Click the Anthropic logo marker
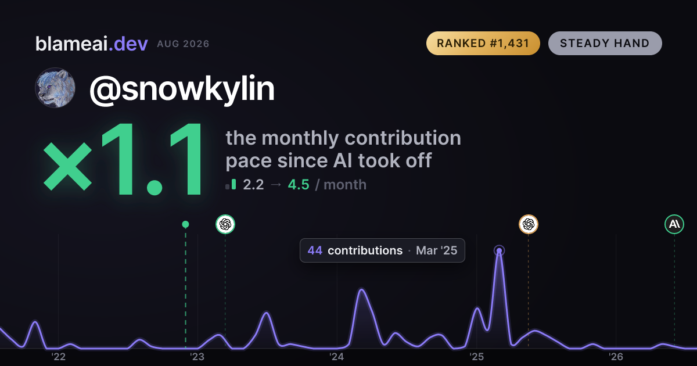 point(674,224)
